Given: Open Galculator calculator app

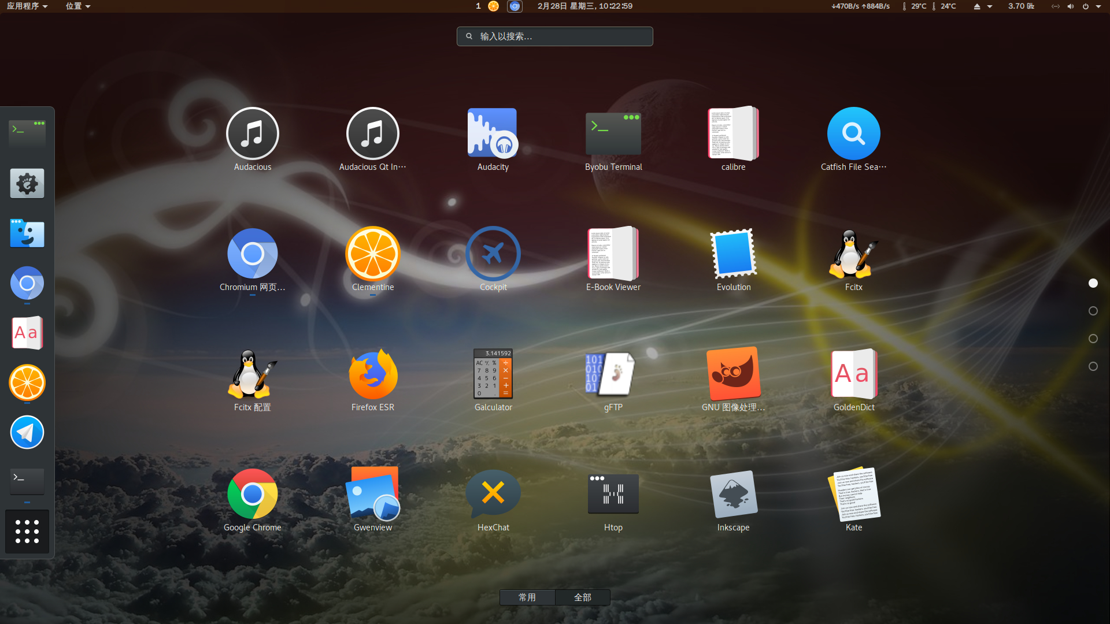Looking at the screenshot, I should pos(493,374).
